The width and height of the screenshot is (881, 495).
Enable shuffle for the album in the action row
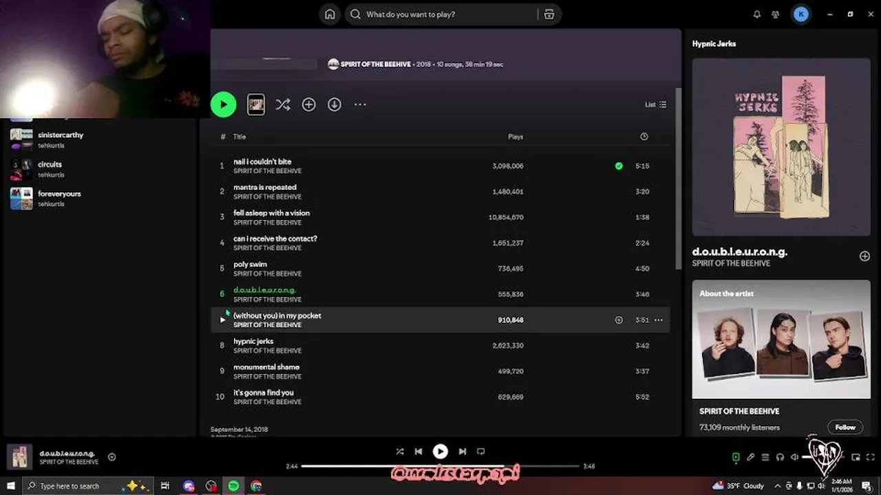tap(283, 104)
